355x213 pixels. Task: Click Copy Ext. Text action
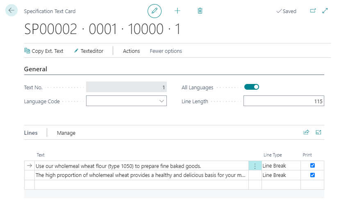[44, 51]
